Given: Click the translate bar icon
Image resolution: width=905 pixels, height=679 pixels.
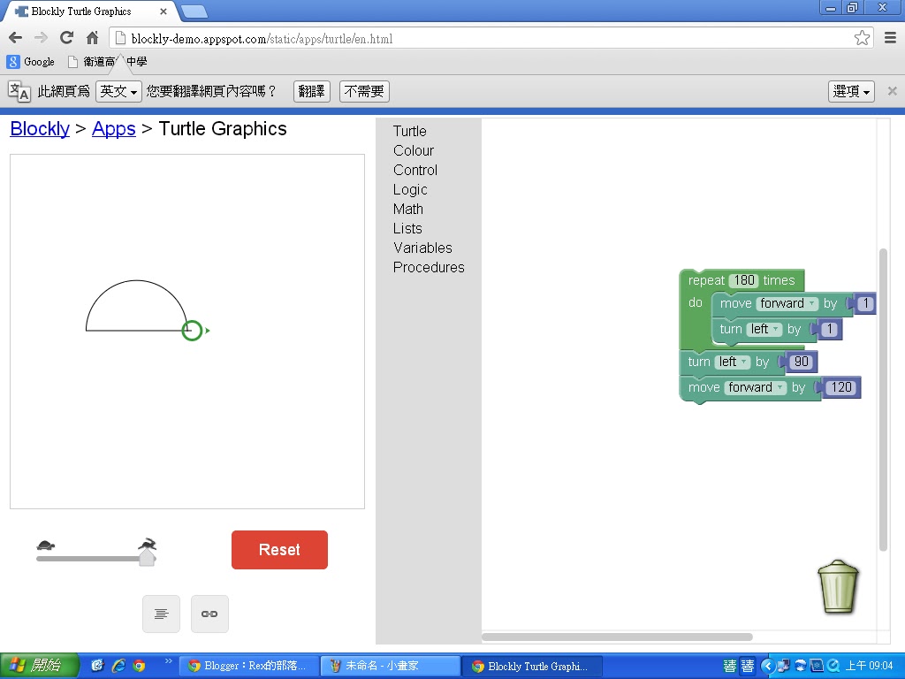Looking at the screenshot, I should pyautogui.click(x=19, y=91).
